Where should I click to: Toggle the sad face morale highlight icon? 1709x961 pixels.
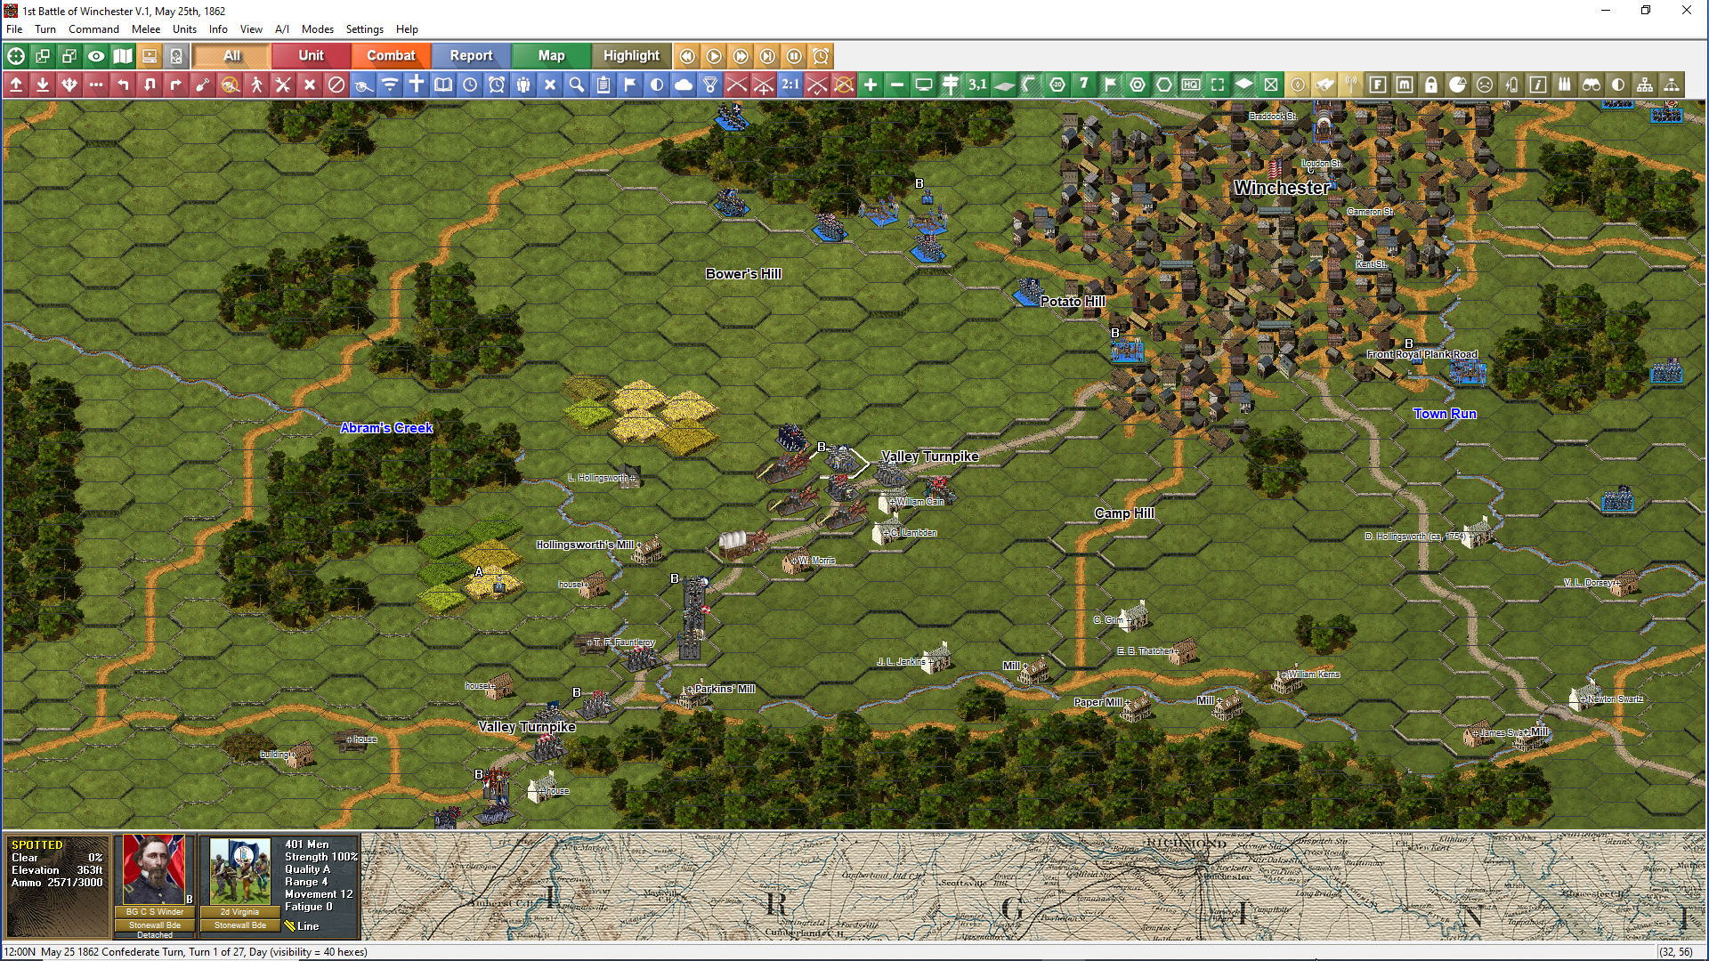pos(1485,85)
